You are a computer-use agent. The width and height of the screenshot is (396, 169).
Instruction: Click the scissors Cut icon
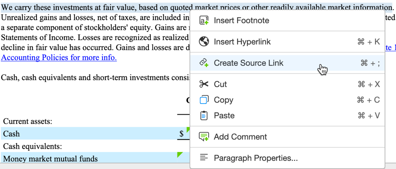click(204, 84)
